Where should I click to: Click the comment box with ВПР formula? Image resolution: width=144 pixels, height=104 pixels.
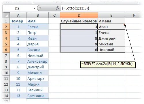click(x=108, y=65)
